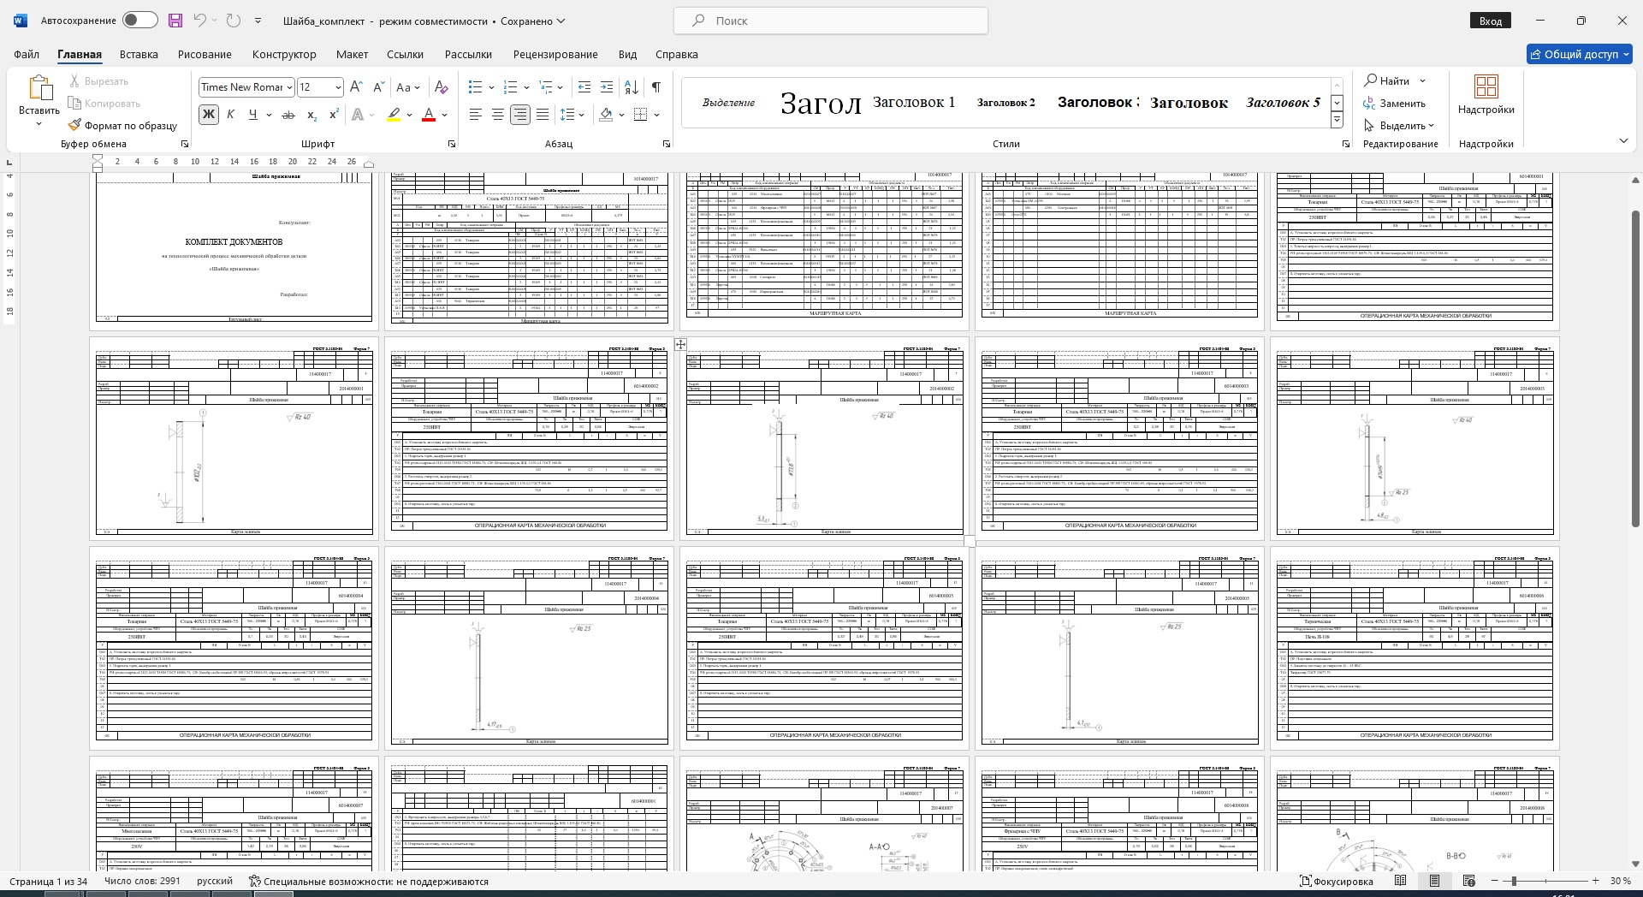
Task: Click the Format Painter brush icon
Action: [x=75, y=125]
